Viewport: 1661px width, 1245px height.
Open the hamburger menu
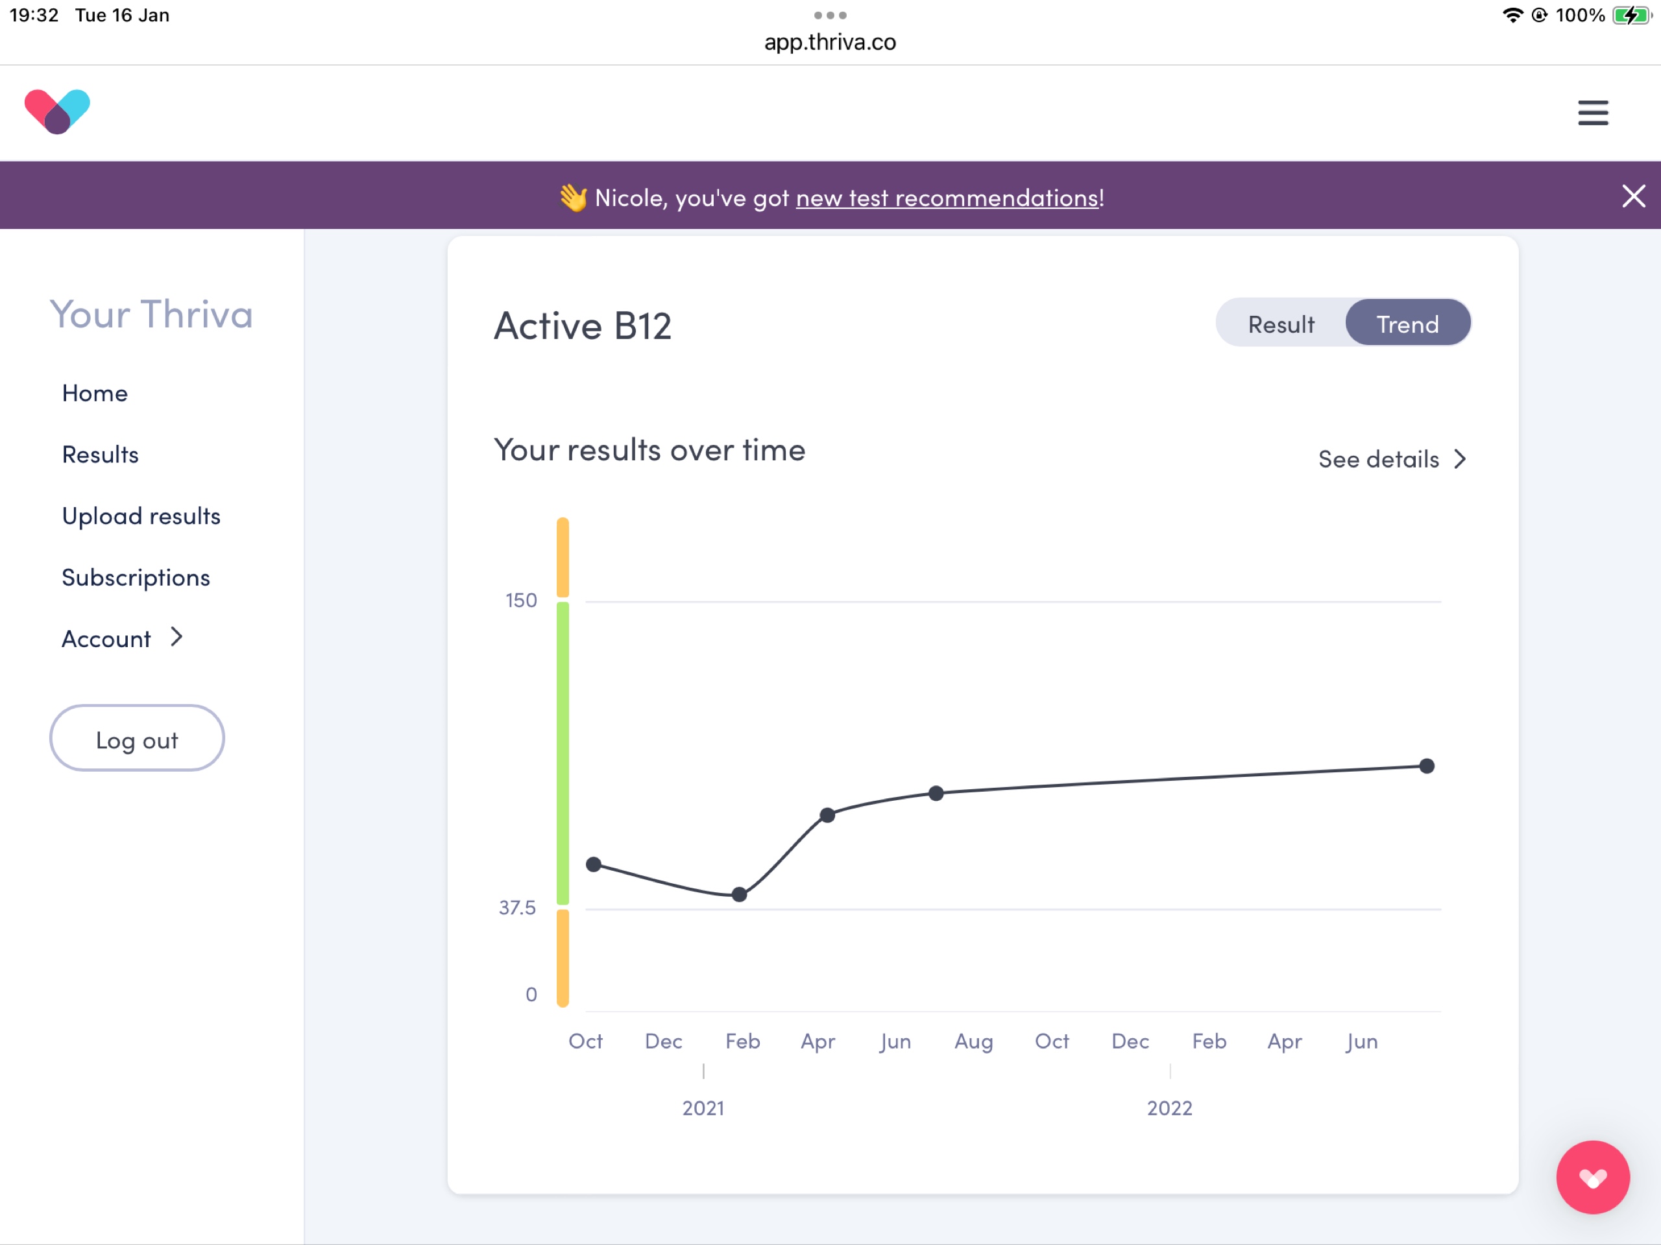point(1593,113)
